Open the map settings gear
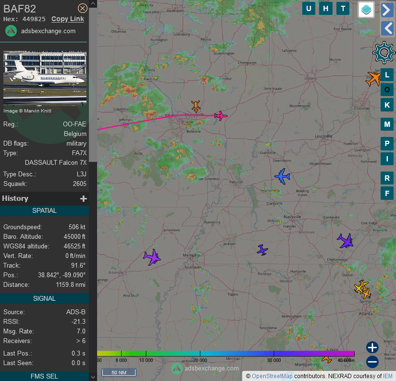This screenshot has width=396, height=381. point(384,52)
